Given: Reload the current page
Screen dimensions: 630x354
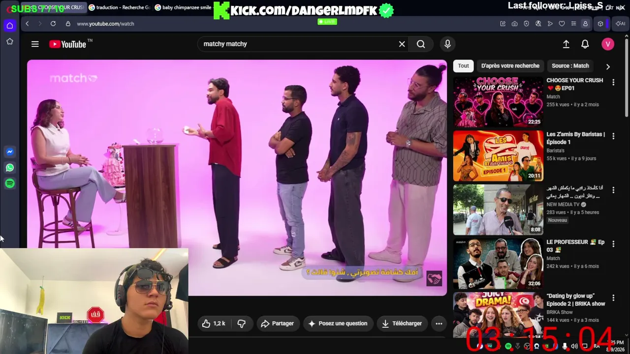Looking at the screenshot, I should tap(53, 24).
